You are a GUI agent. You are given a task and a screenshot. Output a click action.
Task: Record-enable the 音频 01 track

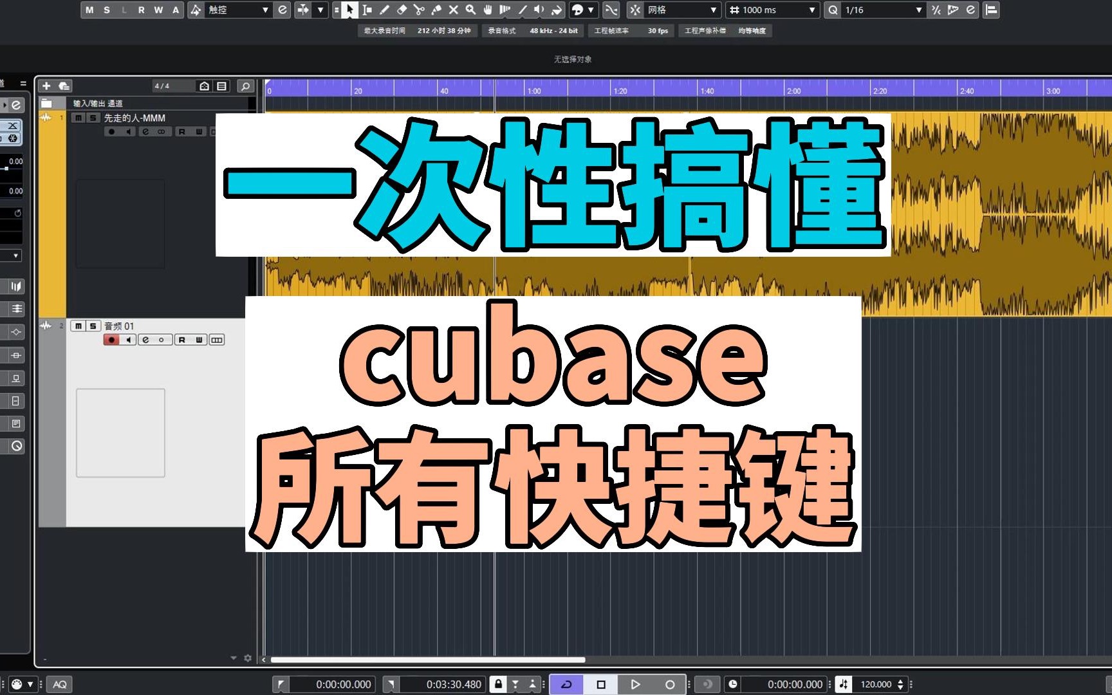tap(111, 340)
